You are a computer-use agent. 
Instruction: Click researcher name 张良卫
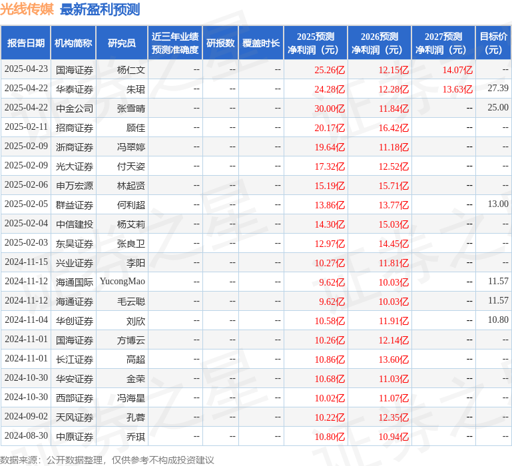(131, 243)
